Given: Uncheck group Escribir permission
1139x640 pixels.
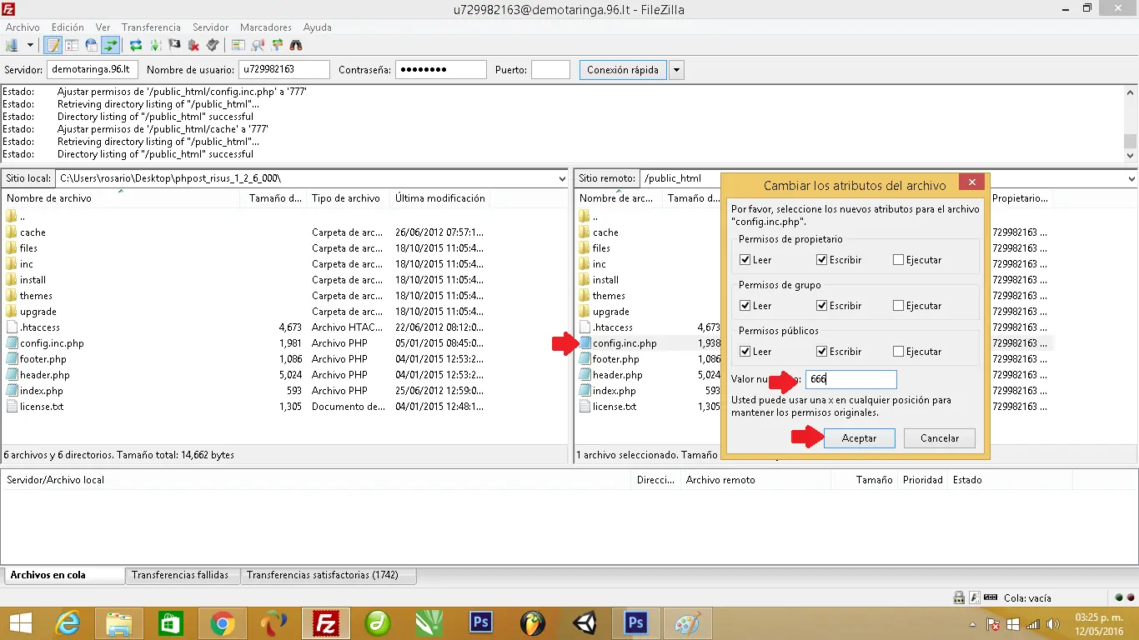Looking at the screenshot, I should (x=821, y=306).
